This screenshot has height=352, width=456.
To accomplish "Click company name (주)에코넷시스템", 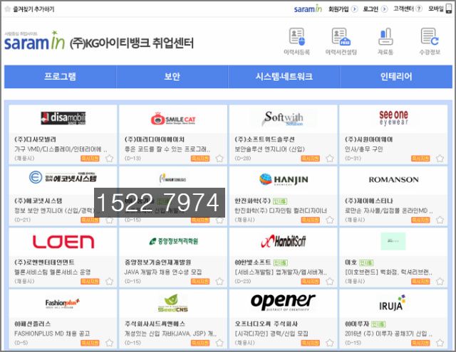I will pos(38,201).
